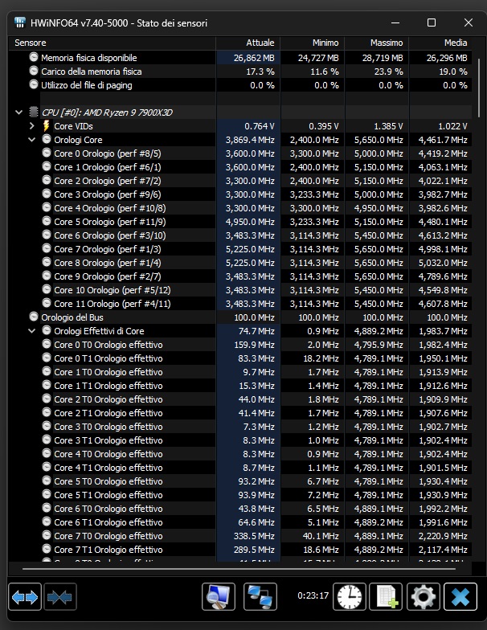This screenshot has height=630, width=487.
Task: Click the 1,983.7 MHz Orologi Effettivi average value
Action: 443,331
